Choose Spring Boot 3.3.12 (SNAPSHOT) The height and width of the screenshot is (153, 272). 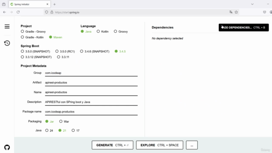[x=36, y=57]
